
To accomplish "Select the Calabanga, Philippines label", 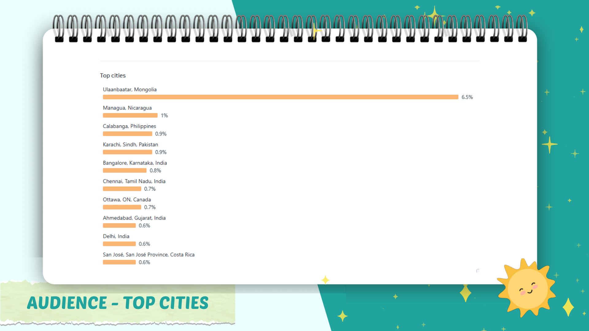I will click(129, 126).
